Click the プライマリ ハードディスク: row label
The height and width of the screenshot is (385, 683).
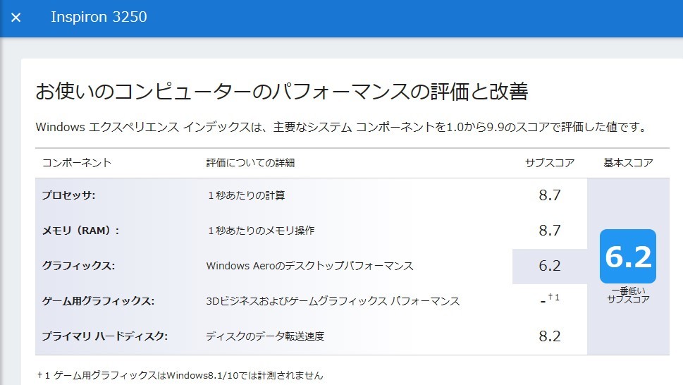coord(104,336)
